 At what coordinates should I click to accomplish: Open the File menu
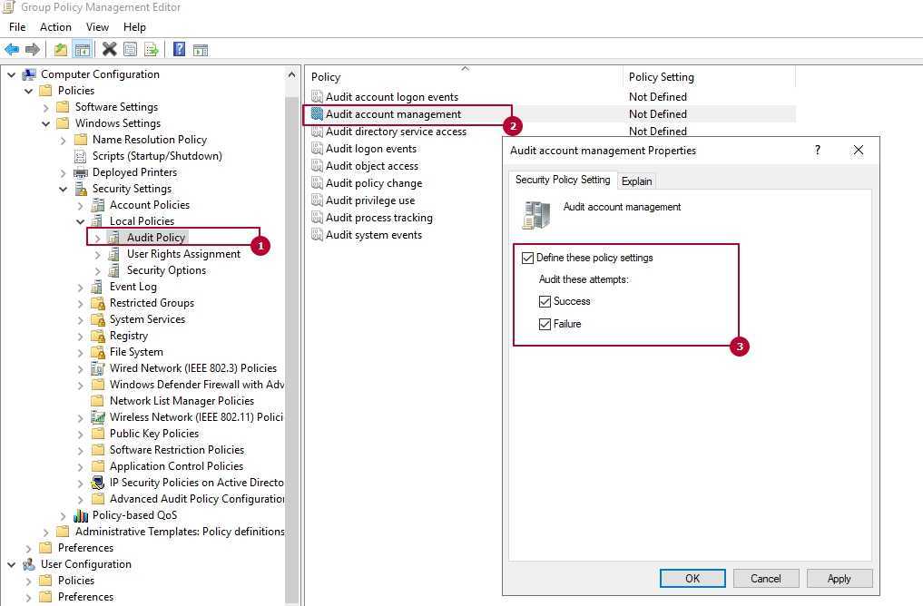(x=17, y=27)
